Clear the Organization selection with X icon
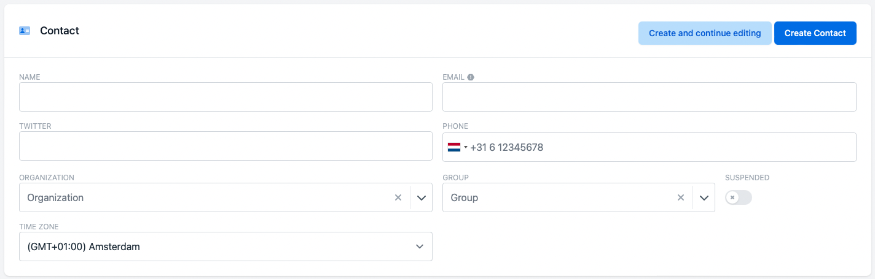The image size is (875, 279). (x=398, y=197)
